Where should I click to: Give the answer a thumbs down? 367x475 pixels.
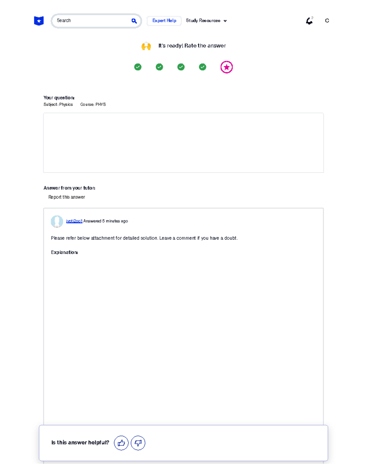point(138,443)
